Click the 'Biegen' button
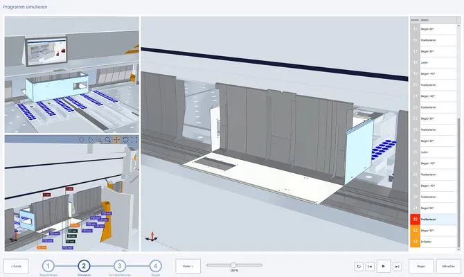 click(x=421, y=265)
